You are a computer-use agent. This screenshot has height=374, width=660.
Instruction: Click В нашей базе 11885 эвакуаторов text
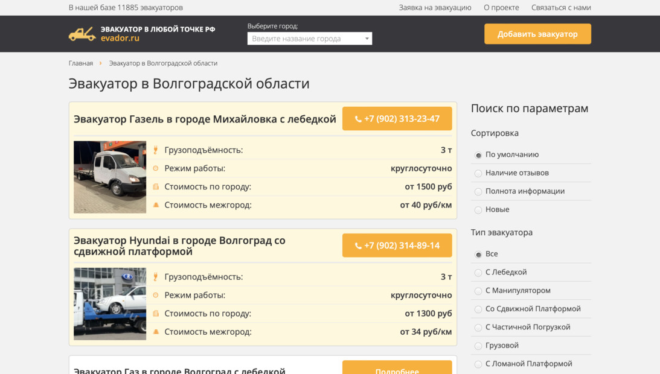click(x=126, y=8)
